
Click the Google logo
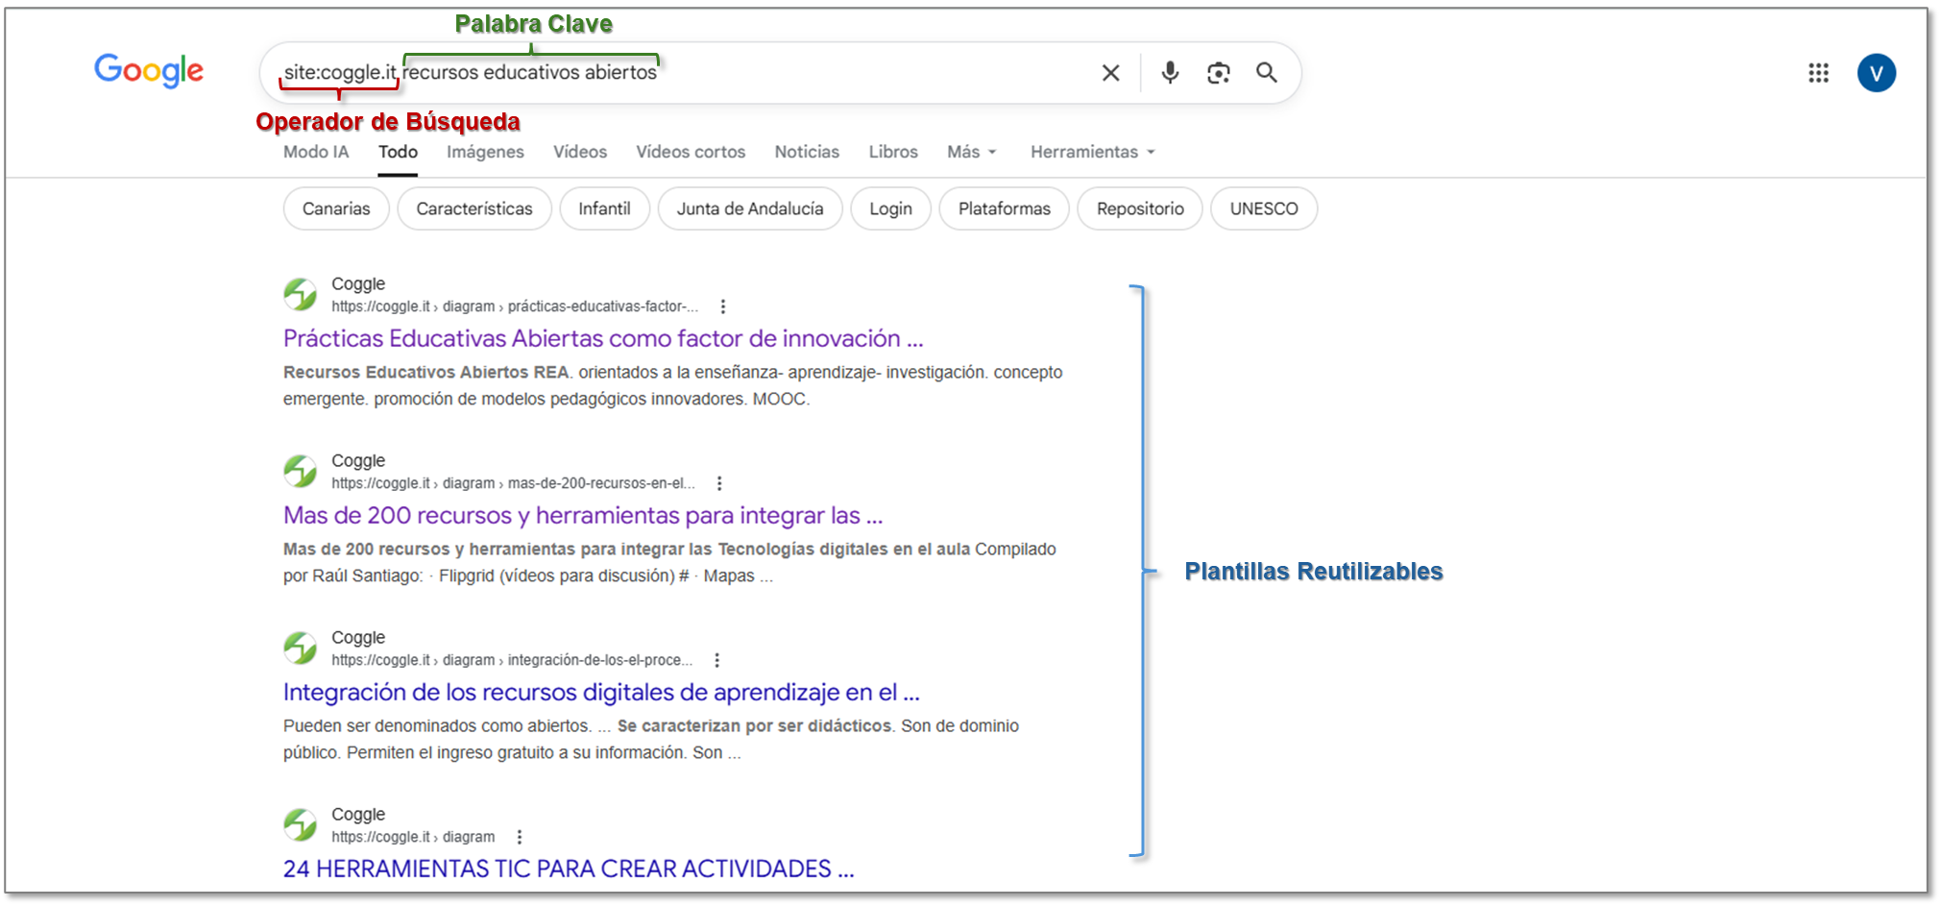(149, 71)
